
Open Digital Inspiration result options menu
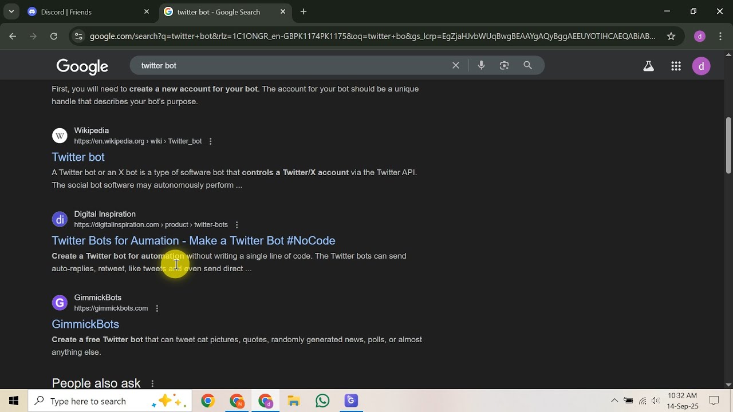(237, 225)
